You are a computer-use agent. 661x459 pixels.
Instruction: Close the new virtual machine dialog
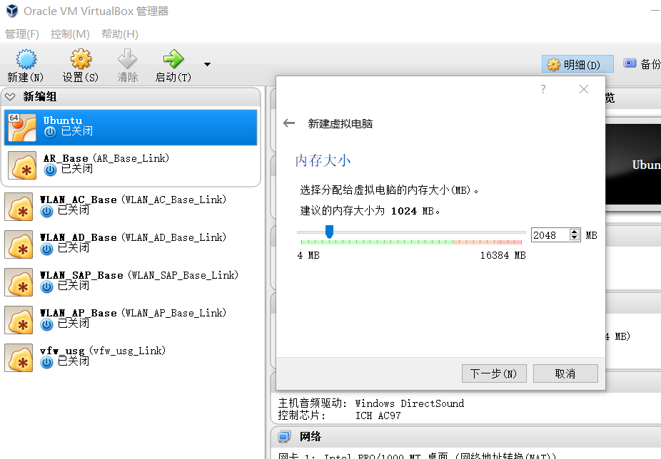tap(584, 89)
